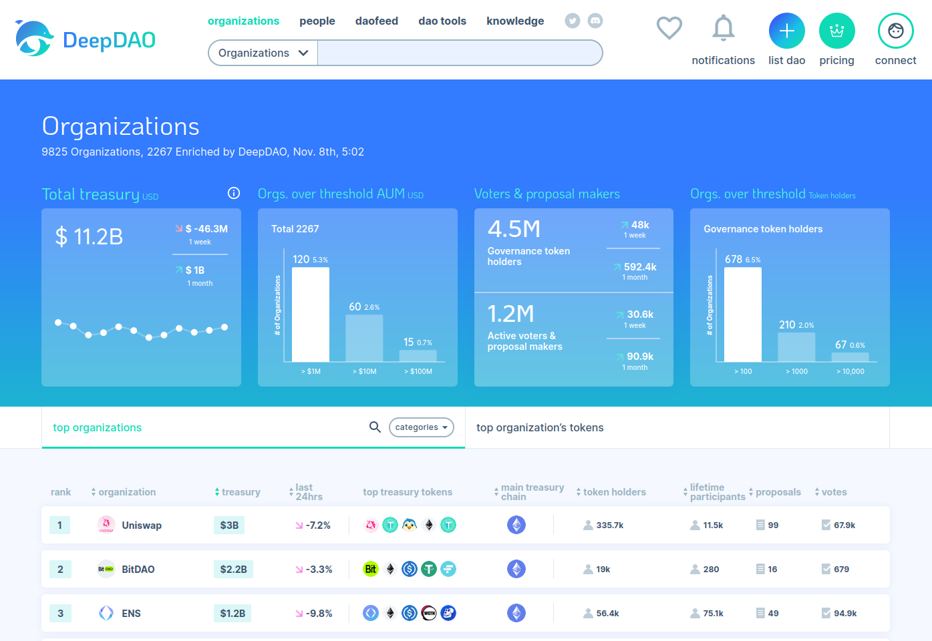Click the > 100 token holders bar

tap(743, 314)
